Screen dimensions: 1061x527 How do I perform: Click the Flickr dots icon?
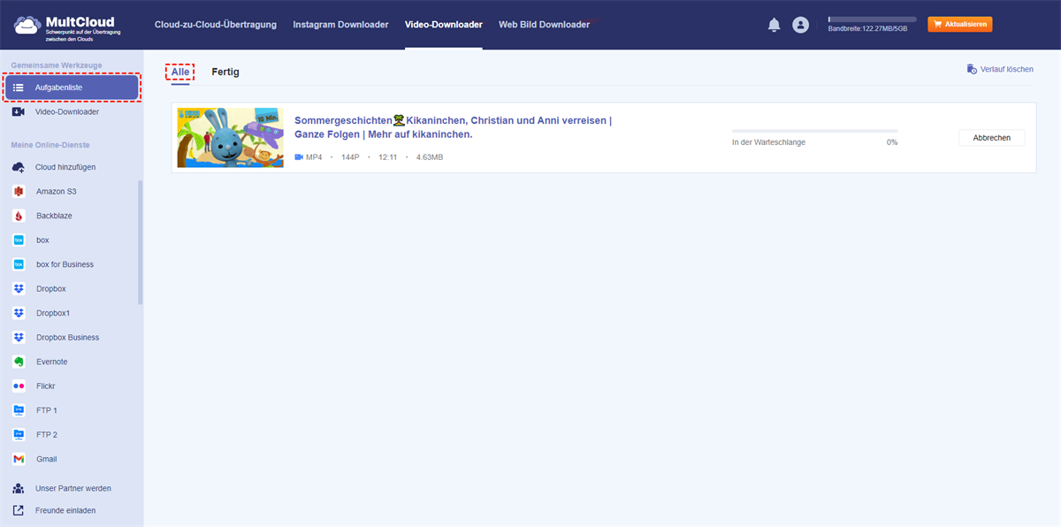click(19, 386)
